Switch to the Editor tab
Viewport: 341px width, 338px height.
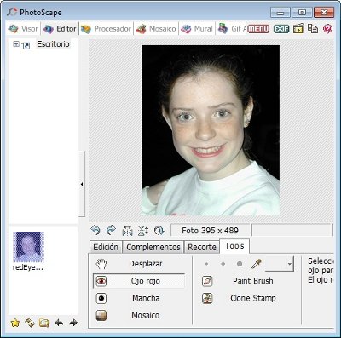coord(60,29)
